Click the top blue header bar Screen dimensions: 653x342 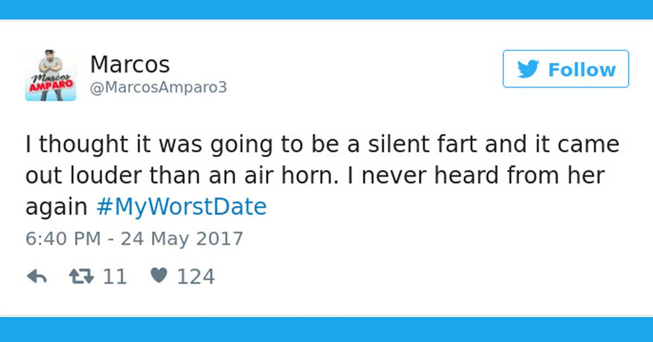(x=326, y=9)
